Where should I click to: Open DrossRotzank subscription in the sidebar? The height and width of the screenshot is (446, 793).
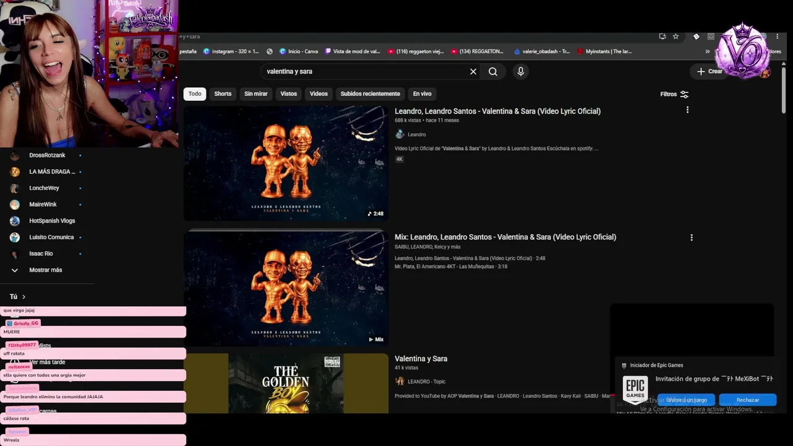click(47, 155)
